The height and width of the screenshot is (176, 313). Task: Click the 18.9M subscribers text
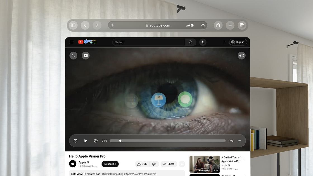(87, 166)
